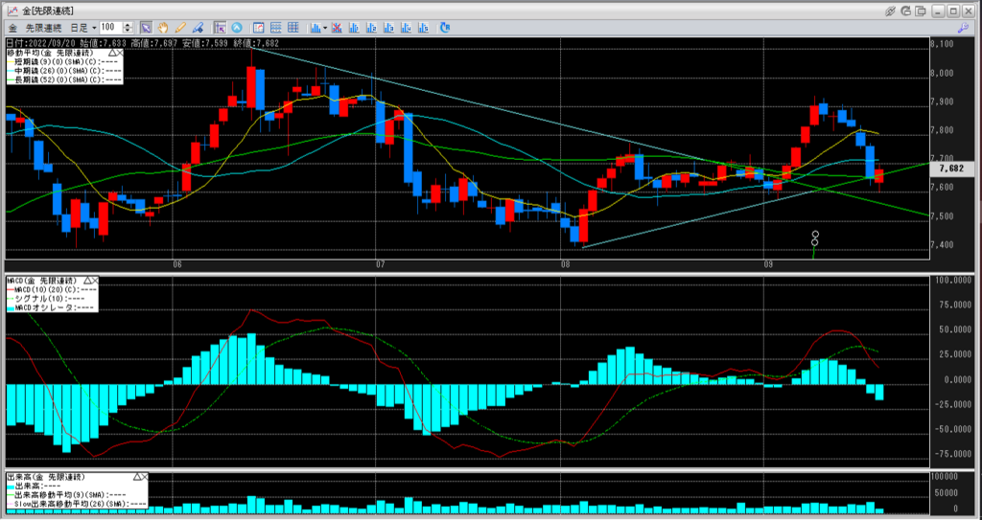The width and height of the screenshot is (982, 520).
Task: Click the title-bar refresh icon
Action: [905, 11]
